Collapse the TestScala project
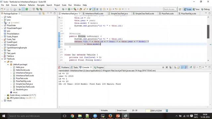The image size is (212, 119). [2, 59]
